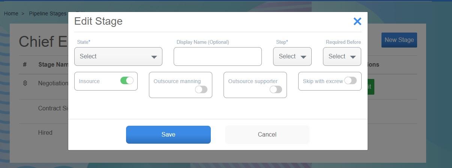Click the Display Name input field
The height and width of the screenshot is (168, 452).
click(x=218, y=56)
